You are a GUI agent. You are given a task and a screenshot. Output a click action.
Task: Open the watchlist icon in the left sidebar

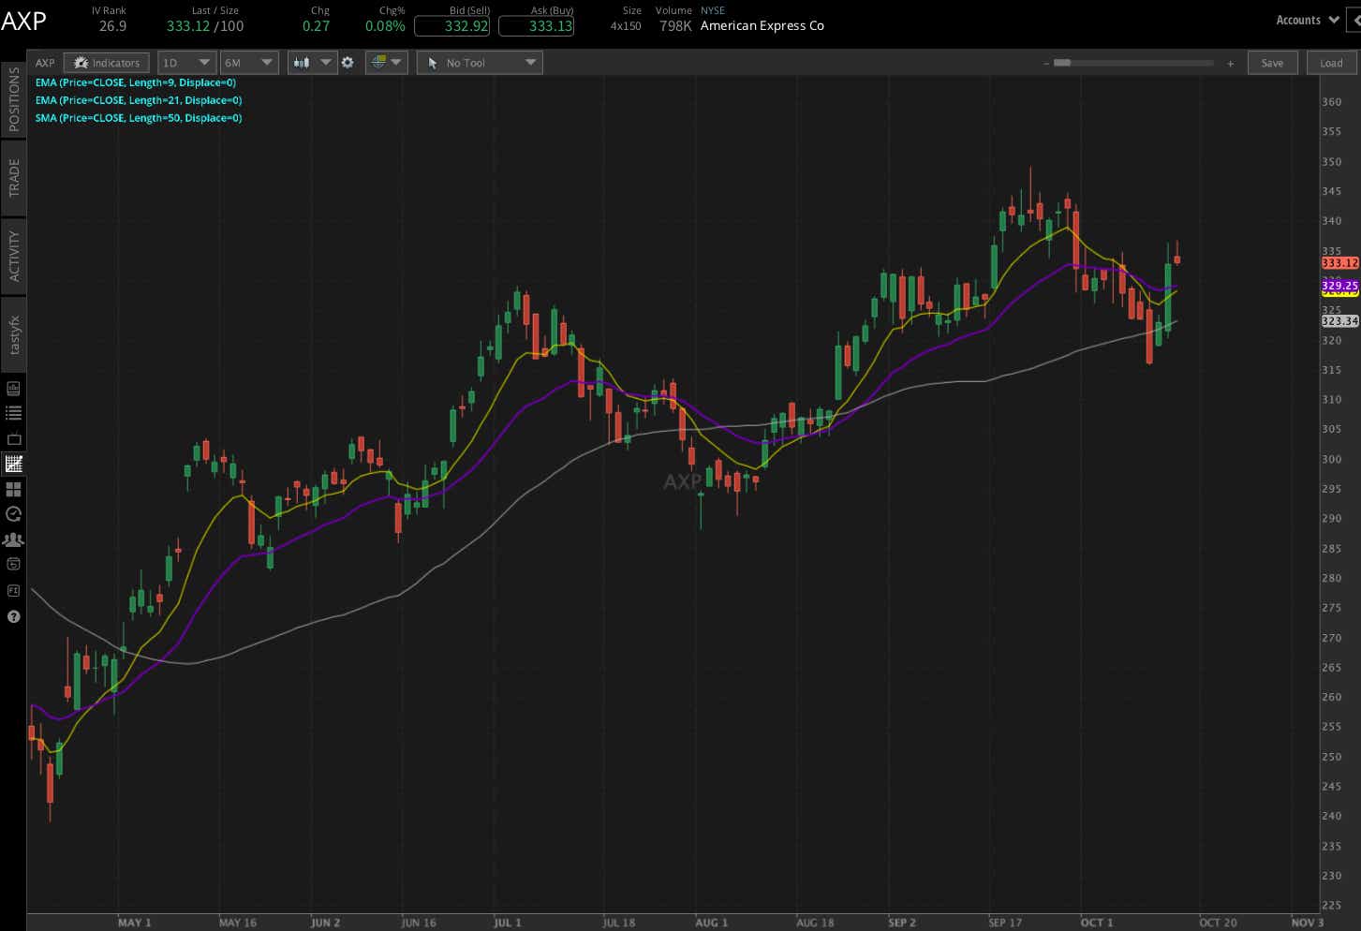(13, 412)
